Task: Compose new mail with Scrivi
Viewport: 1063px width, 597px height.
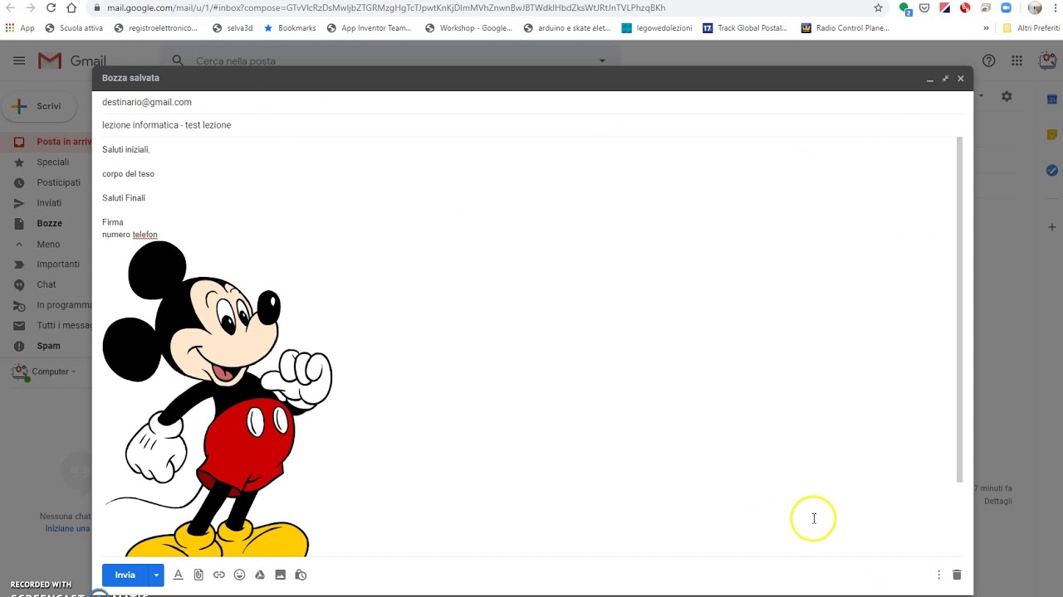Action: tap(38, 106)
